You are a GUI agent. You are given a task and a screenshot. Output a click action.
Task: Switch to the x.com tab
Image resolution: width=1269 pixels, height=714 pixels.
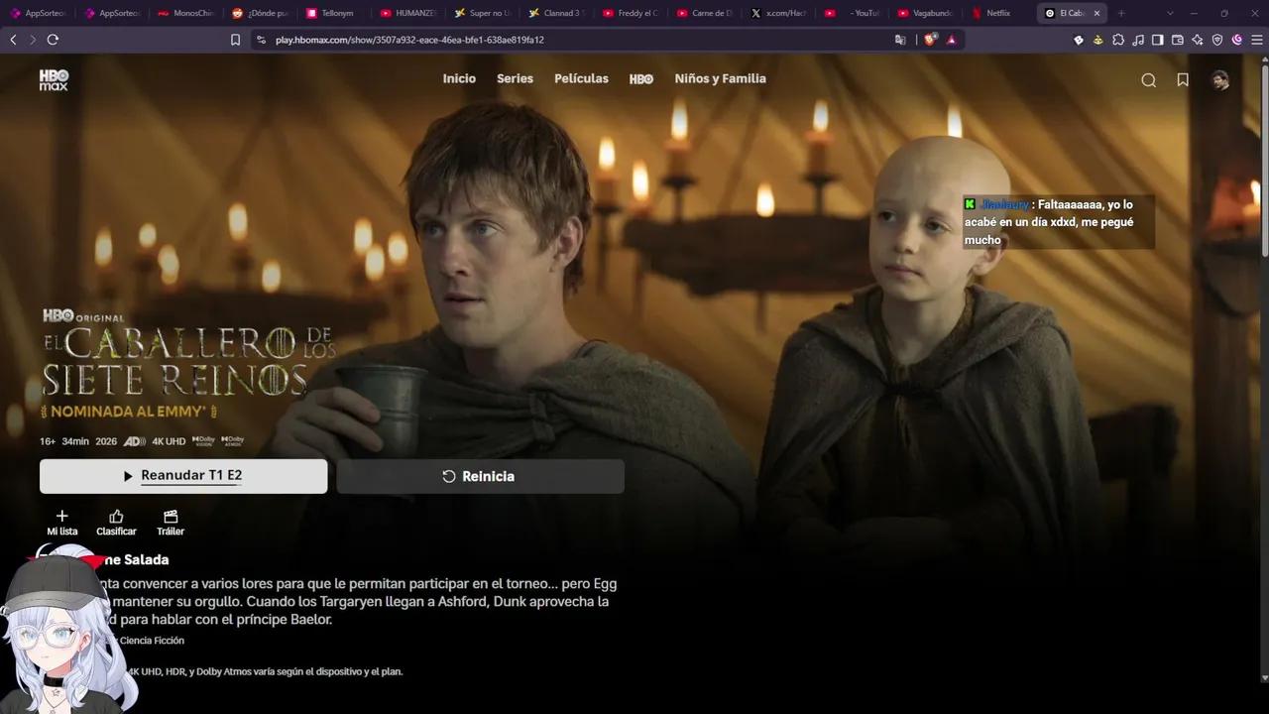point(779,13)
